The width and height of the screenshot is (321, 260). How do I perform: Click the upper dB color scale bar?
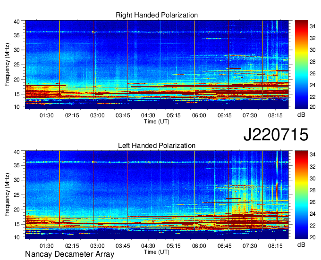(x=301, y=65)
